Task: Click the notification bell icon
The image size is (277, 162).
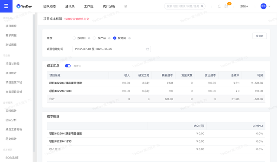Action: (x=219, y=6)
